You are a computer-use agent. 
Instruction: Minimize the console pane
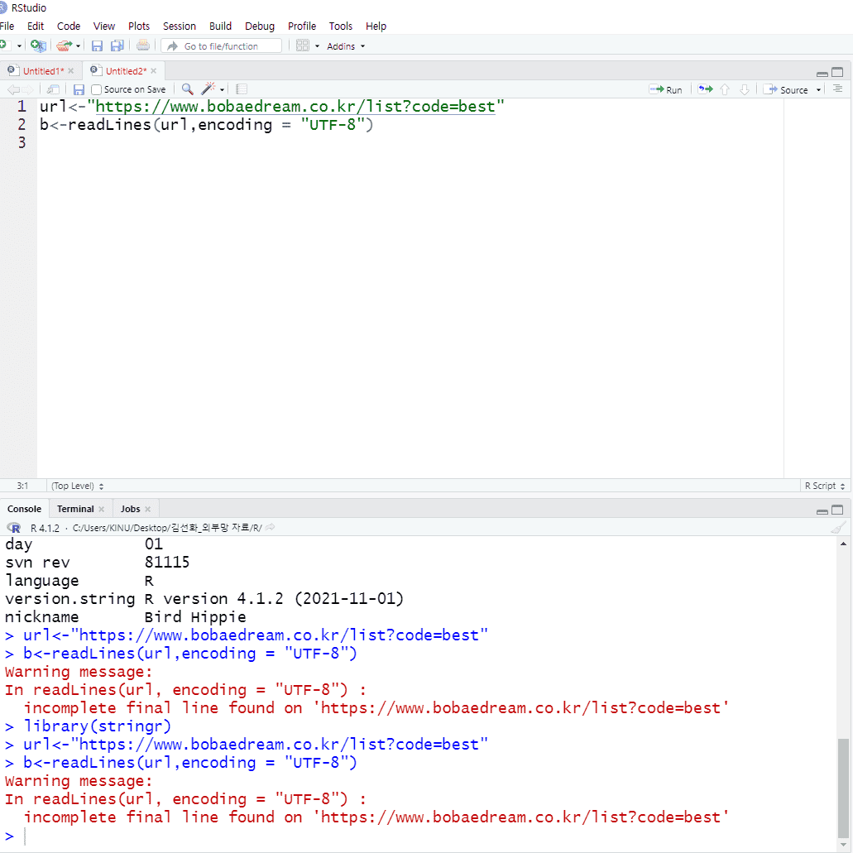click(822, 511)
